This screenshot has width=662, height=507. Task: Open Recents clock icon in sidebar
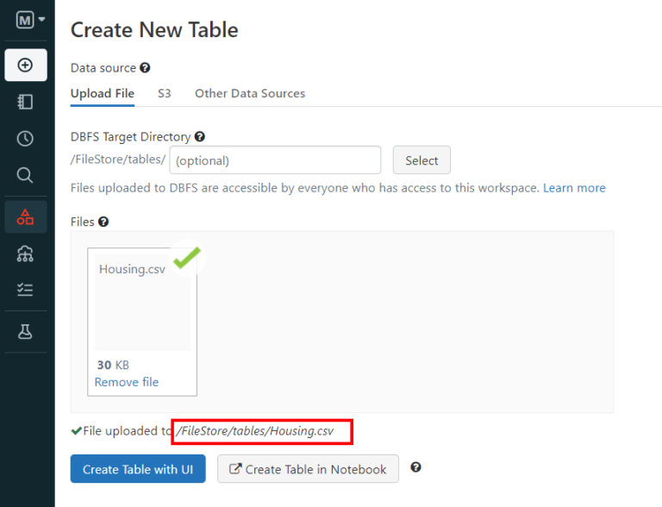click(x=25, y=139)
